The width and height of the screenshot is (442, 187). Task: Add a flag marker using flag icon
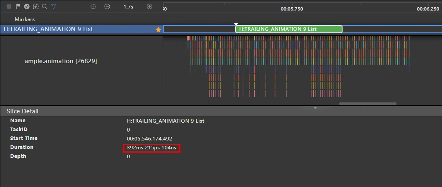18,6
